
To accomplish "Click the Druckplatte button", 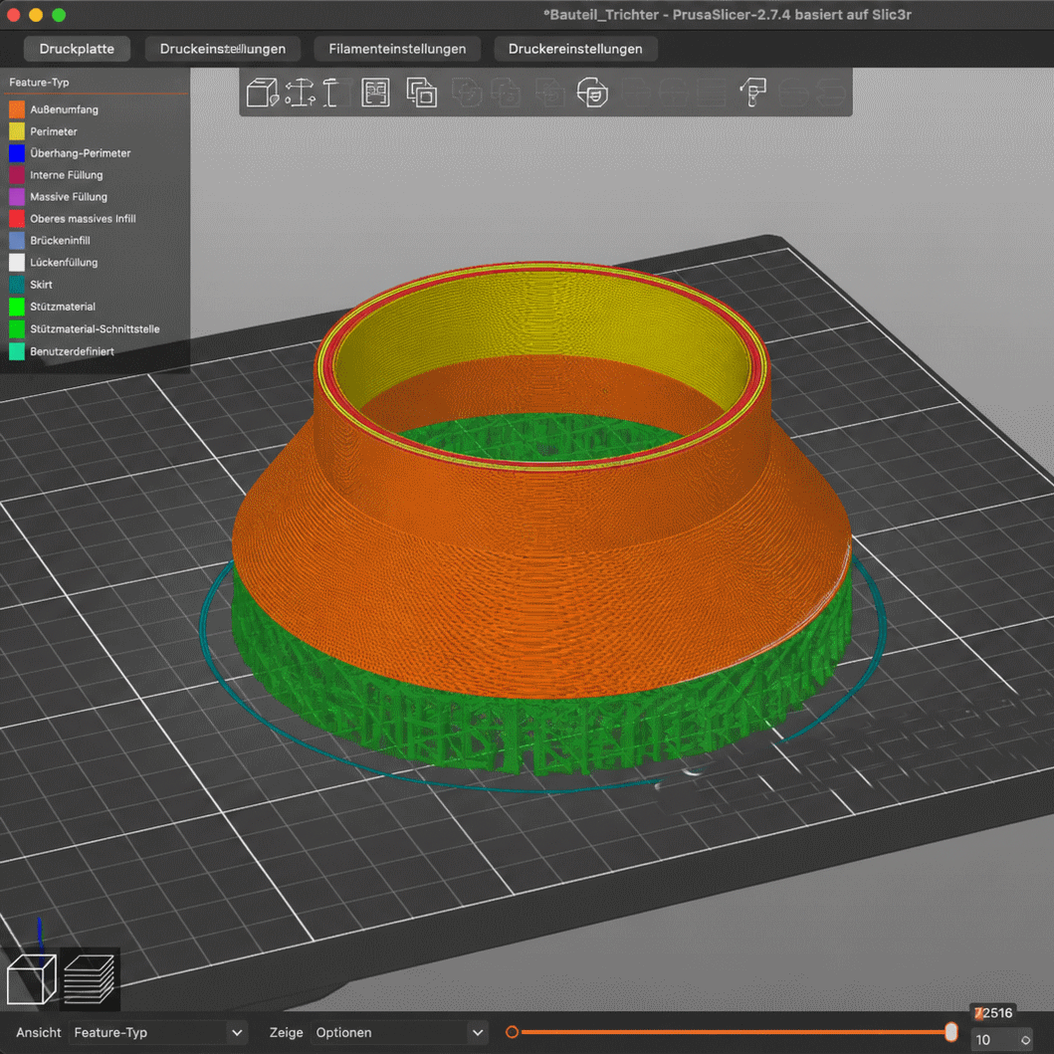I will pyautogui.click(x=77, y=49).
